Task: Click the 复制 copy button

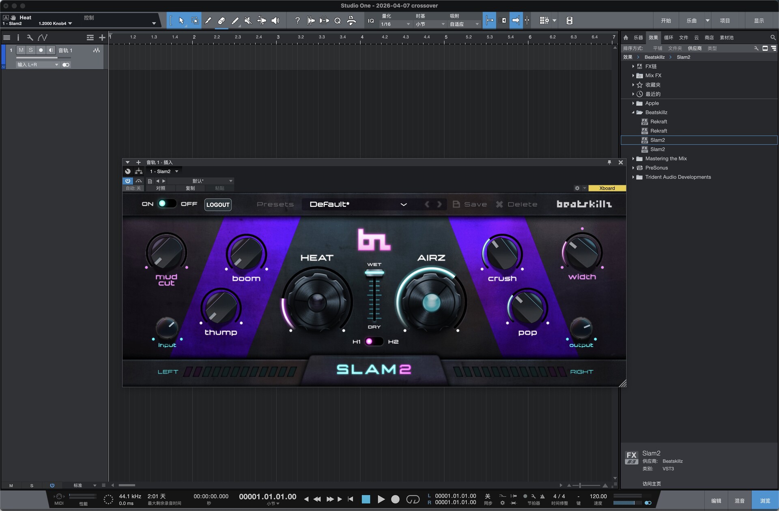Action: [190, 188]
